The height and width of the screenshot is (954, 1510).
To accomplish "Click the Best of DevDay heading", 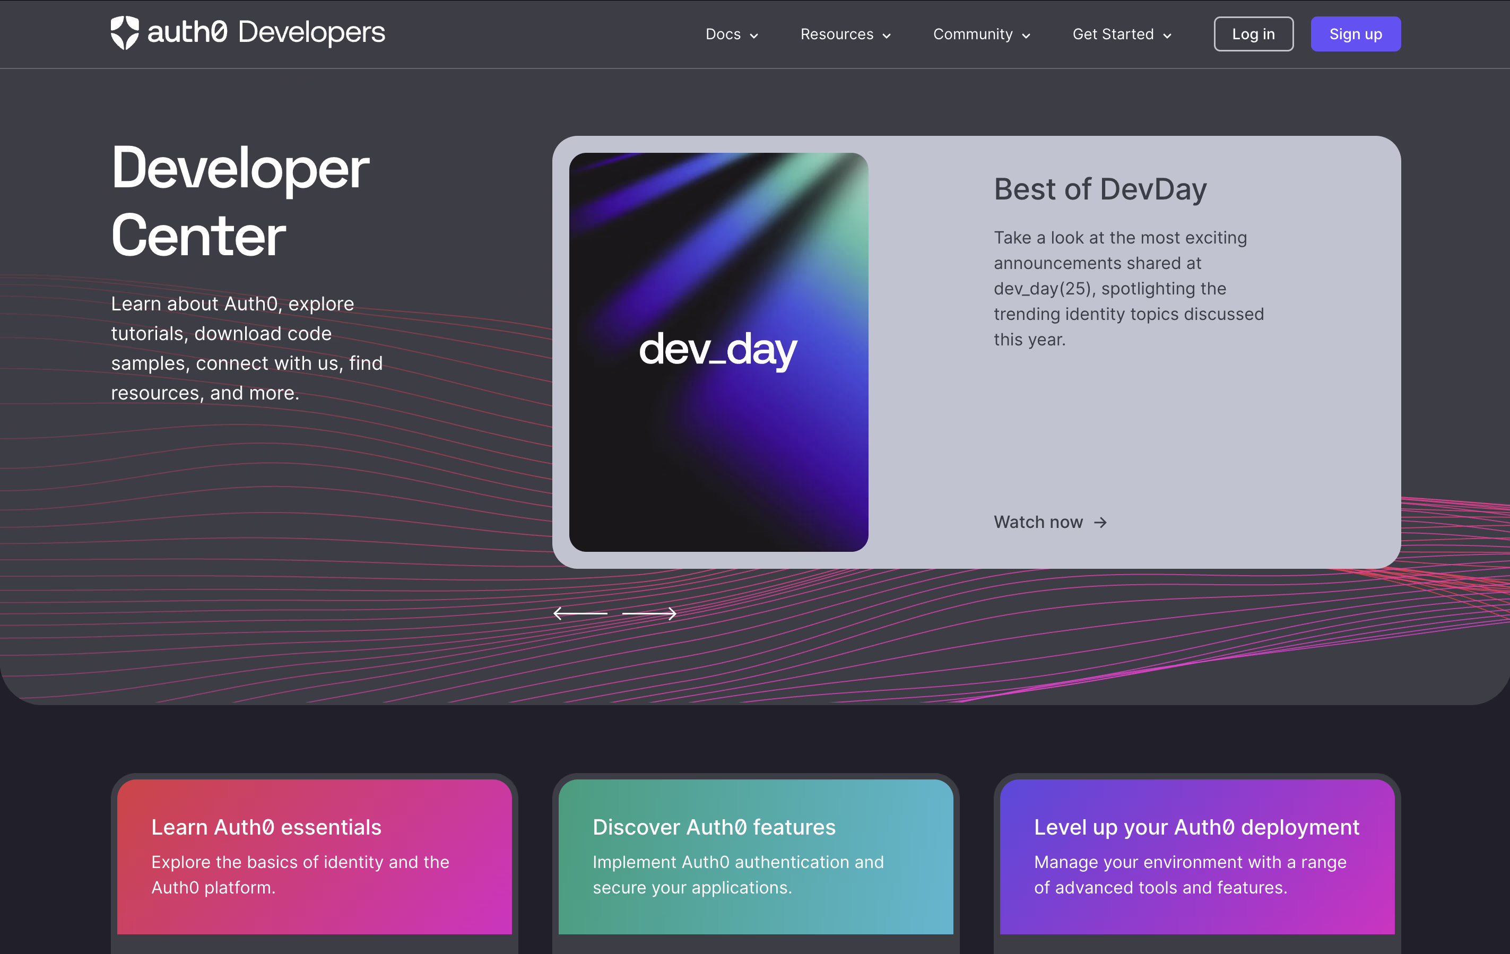I will tap(1100, 189).
